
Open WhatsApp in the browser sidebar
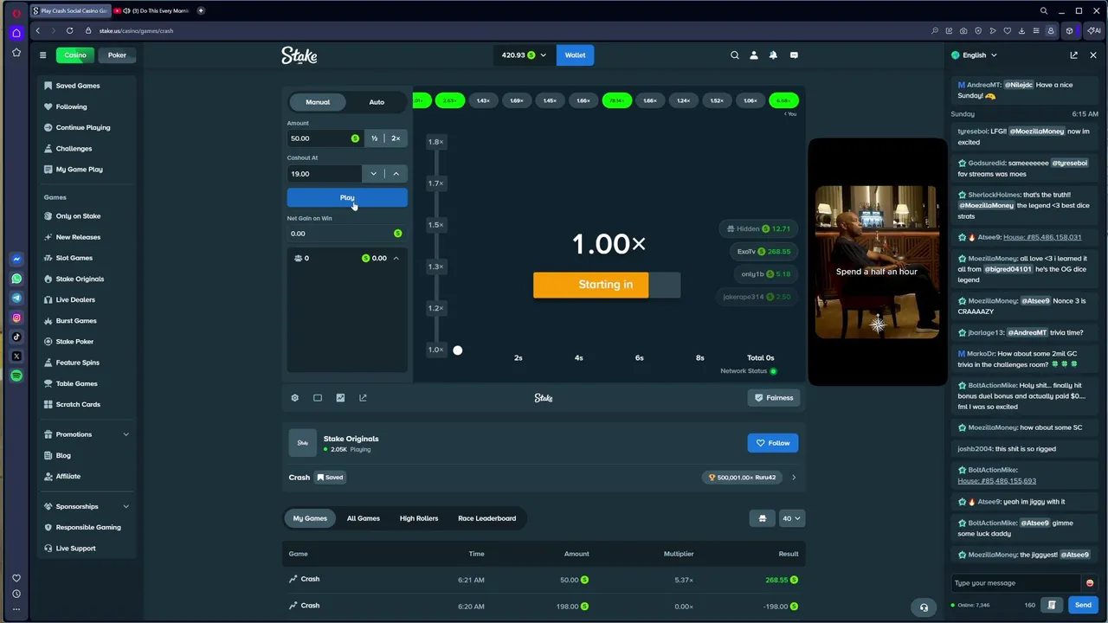[x=16, y=279]
